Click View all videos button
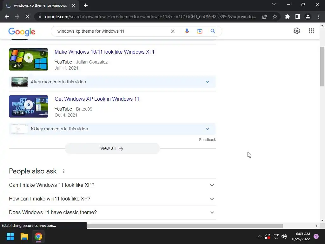 pos(112,148)
